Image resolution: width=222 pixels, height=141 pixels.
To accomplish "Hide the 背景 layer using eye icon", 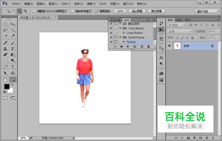I will pyautogui.click(x=169, y=46).
